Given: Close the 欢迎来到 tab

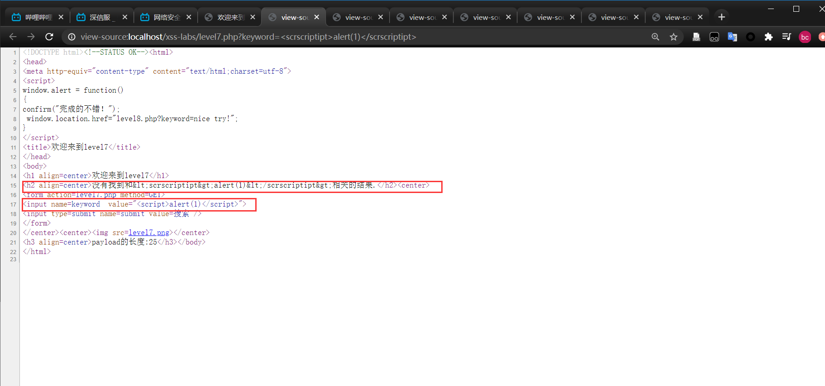Looking at the screenshot, I should 253,17.
